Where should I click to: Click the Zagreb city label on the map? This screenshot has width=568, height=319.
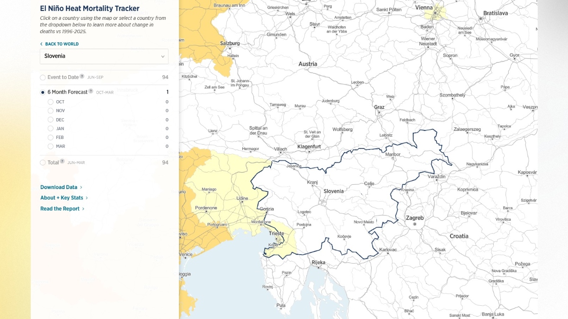click(415, 218)
